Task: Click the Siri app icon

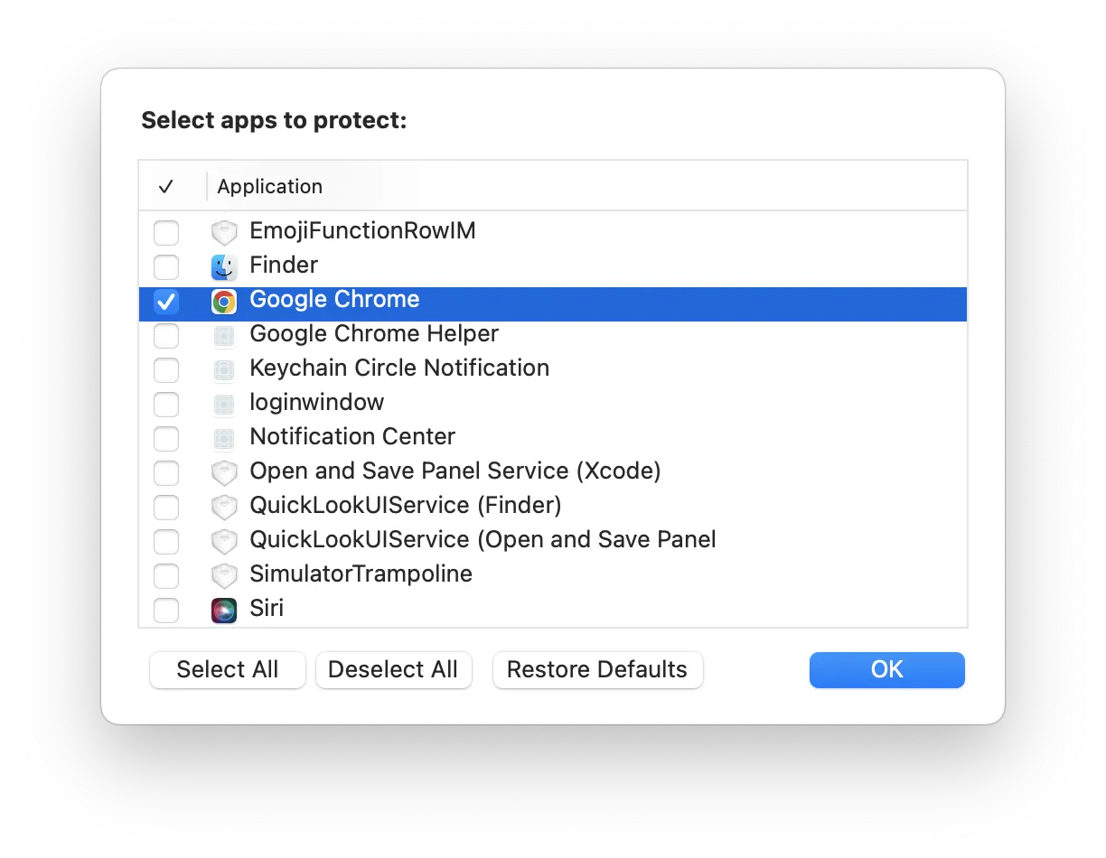Action: coord(223,610)
